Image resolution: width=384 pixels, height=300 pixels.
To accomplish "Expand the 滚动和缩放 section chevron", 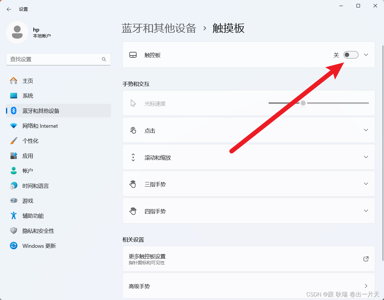I will pyautogui.click(x=366, y=157).
